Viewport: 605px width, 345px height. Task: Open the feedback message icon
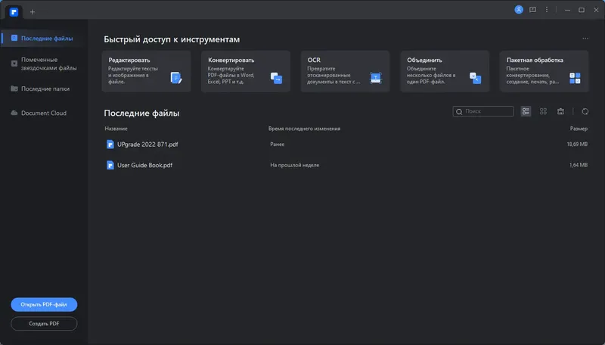point(533,10)
